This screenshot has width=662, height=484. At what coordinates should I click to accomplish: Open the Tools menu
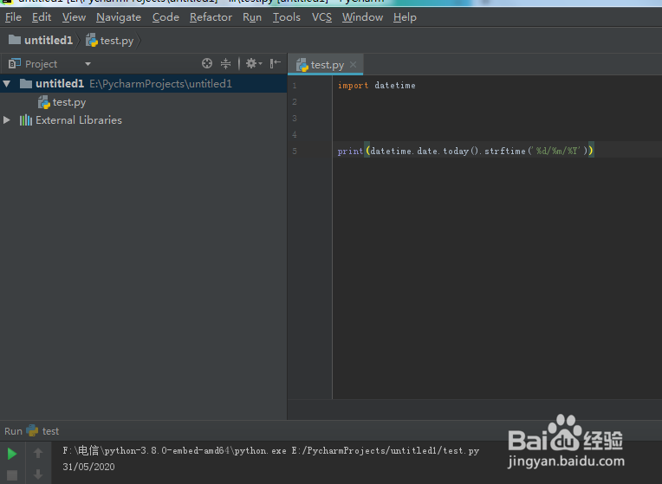coord(286,17)
